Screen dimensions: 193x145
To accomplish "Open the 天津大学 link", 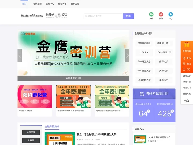I will point(164,71).
